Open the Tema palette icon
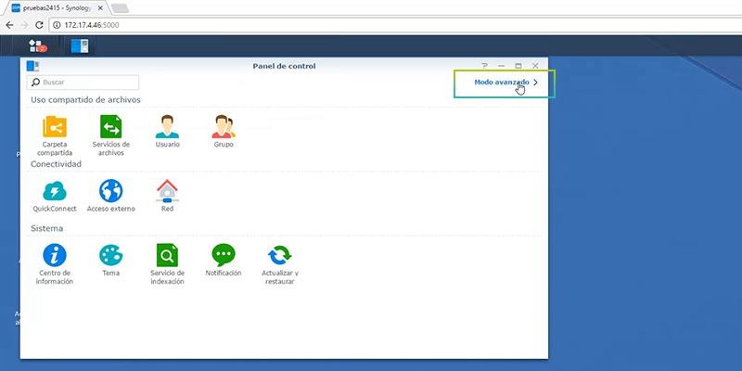This screenshot has height=371, width=742. (x=110, y=255)
